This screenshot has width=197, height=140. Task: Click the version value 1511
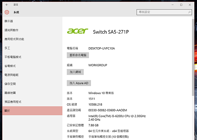92,99
